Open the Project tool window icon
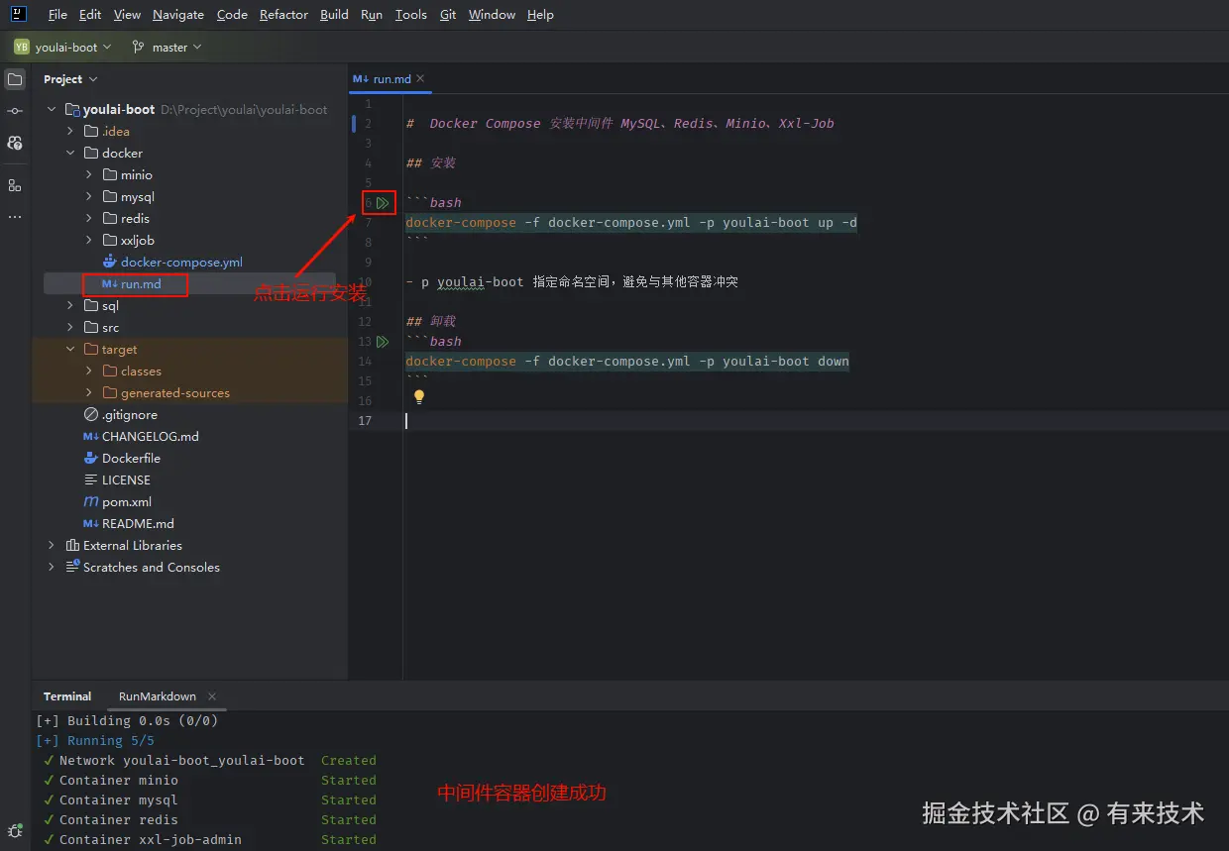Image resolution: width=1229 pixels, height=851 pixels. click(x=15, y=79)
